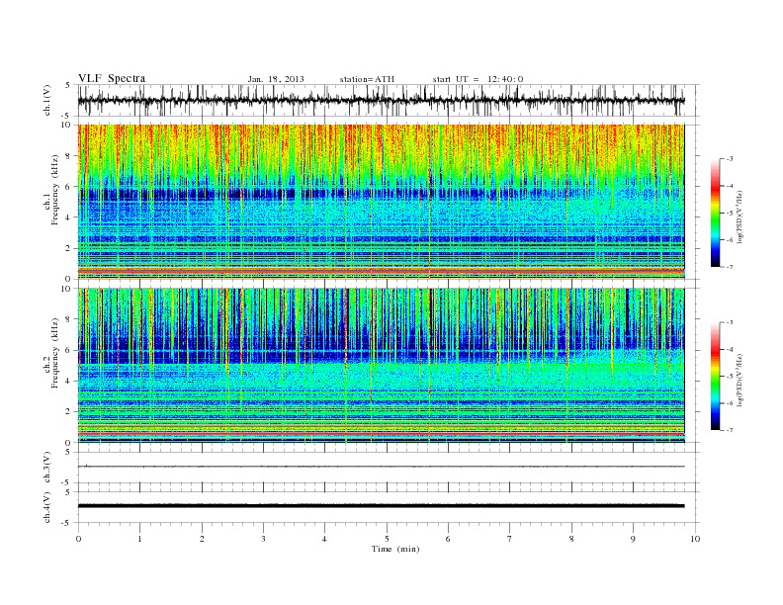Click the '-6' label on ch.2 colorbar
This screenshot has width=783, height=605.
(x=729, y=403)
